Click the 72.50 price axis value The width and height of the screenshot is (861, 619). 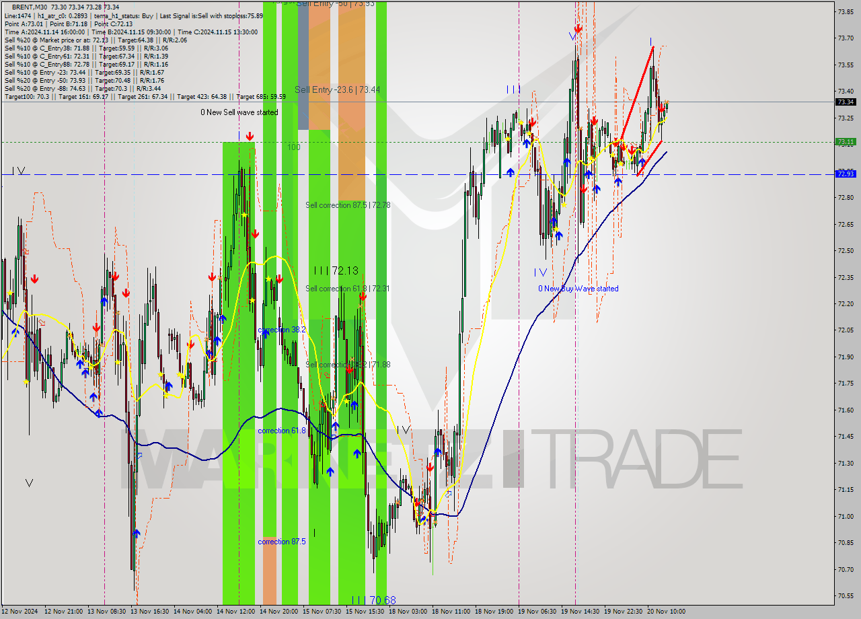point(846,251)
